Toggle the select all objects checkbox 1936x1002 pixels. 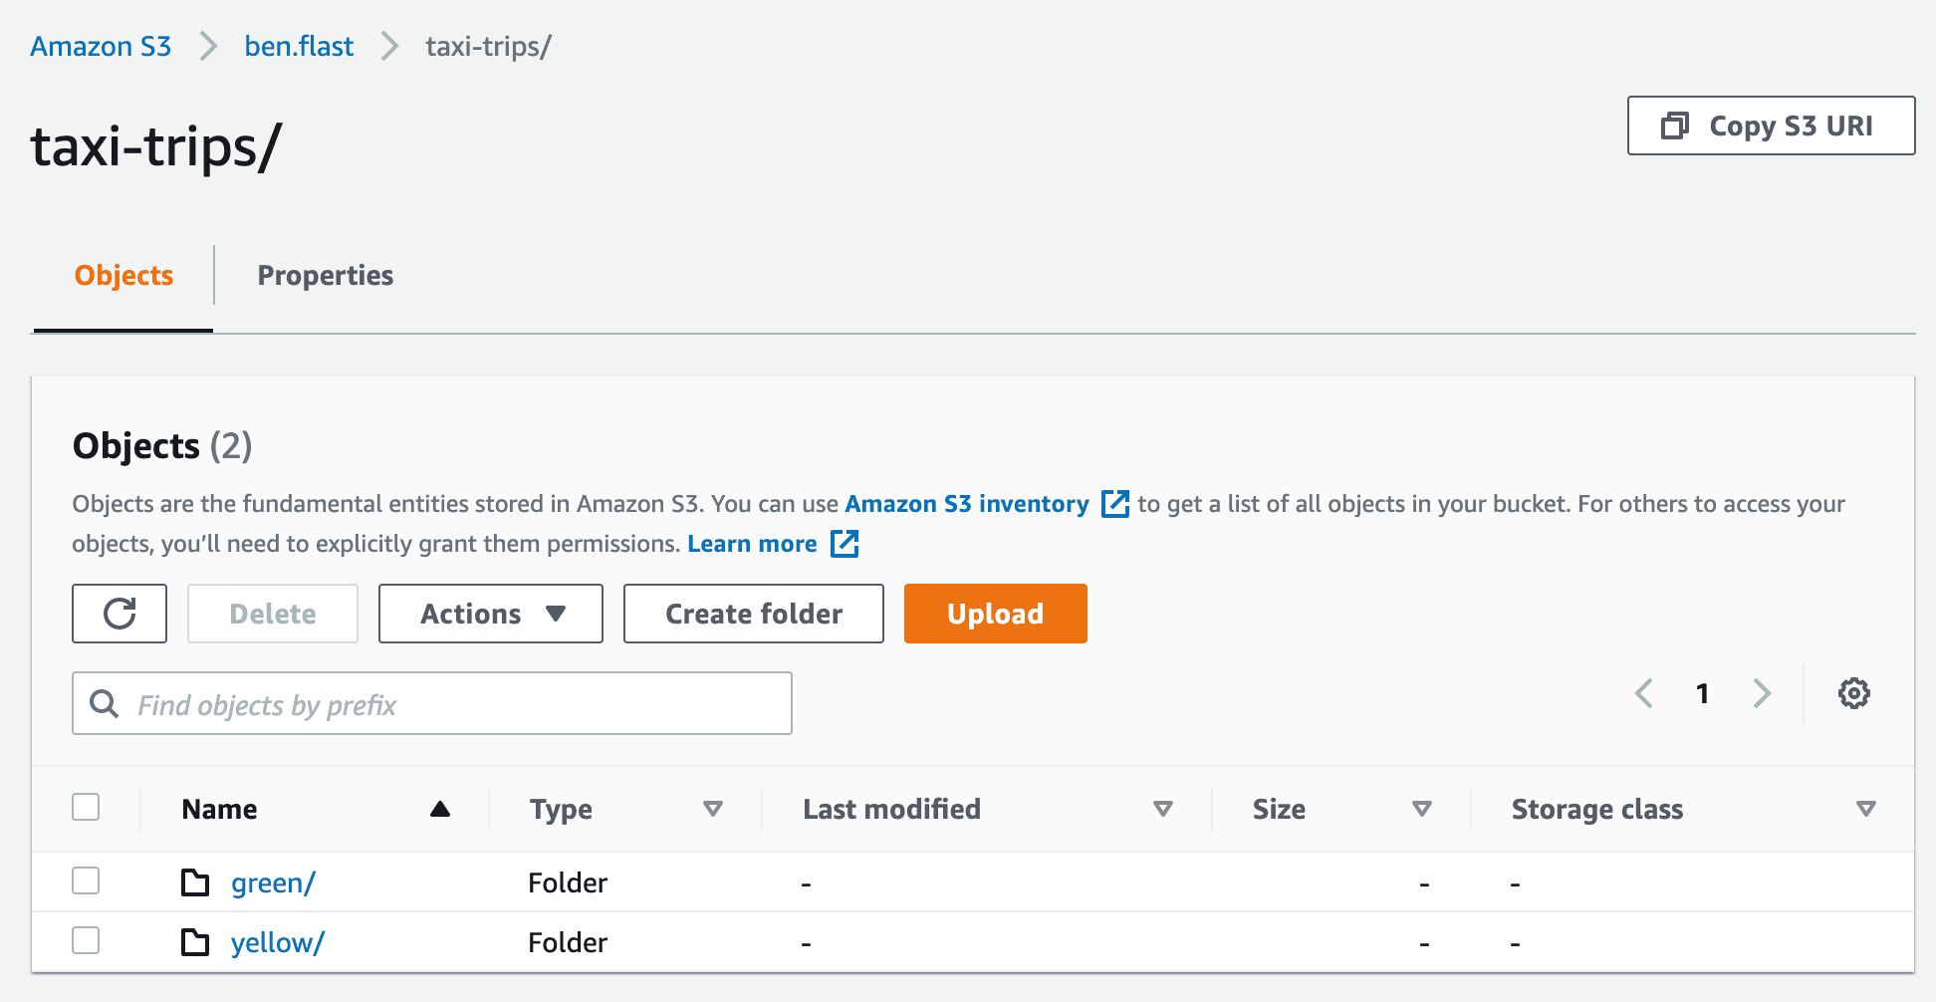click(x=87, y=807)
